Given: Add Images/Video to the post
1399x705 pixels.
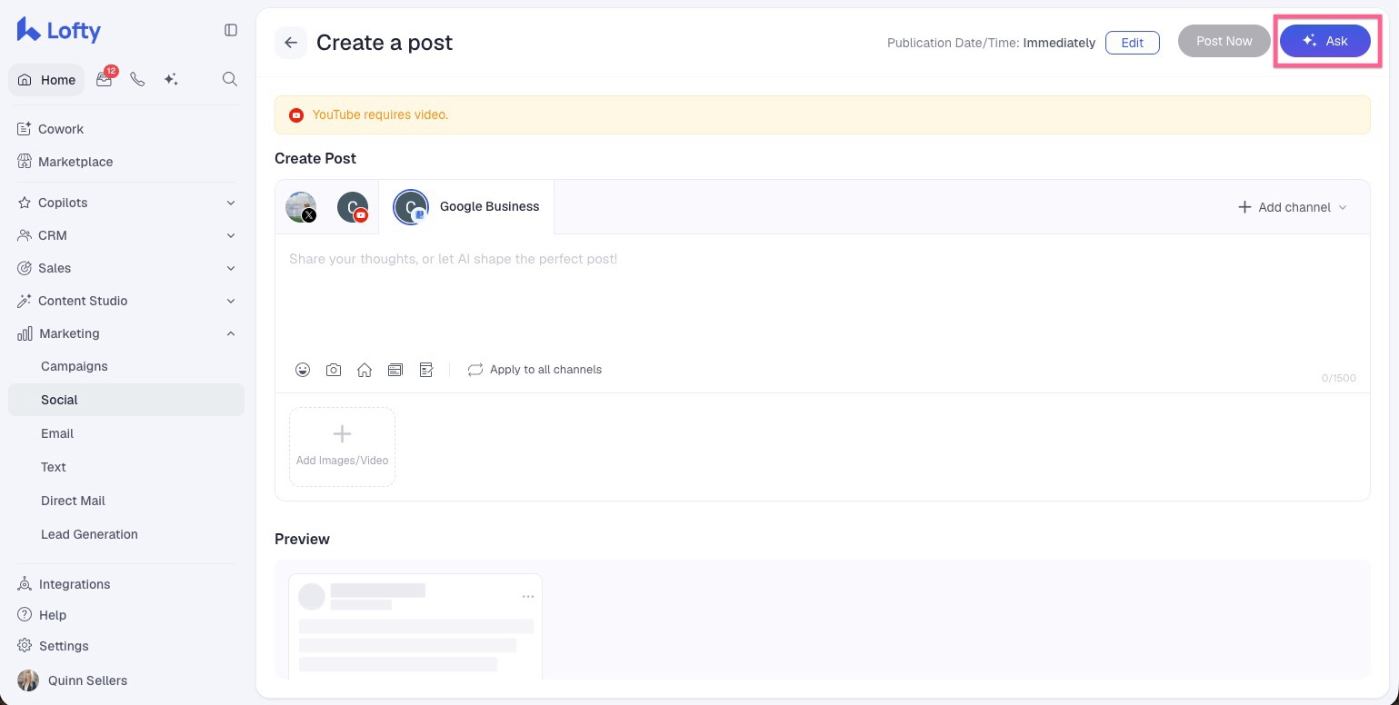Looking at the screenshot, I should pyautogui.click(x=342, y=447).
